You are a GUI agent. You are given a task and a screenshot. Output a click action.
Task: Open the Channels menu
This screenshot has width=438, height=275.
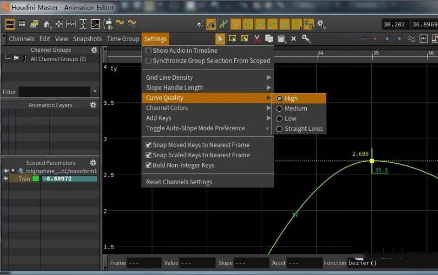[x=21, y=38]
